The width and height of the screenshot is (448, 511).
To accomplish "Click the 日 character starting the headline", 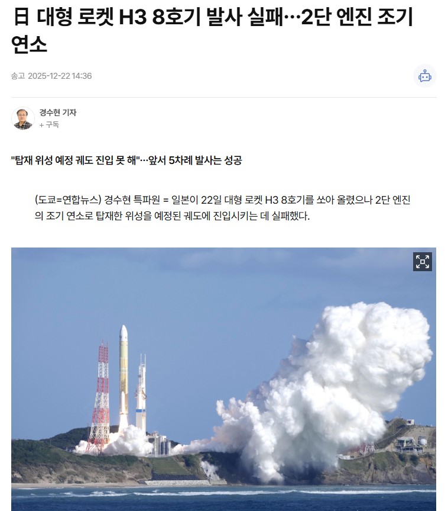I will [x=22, y=17].
